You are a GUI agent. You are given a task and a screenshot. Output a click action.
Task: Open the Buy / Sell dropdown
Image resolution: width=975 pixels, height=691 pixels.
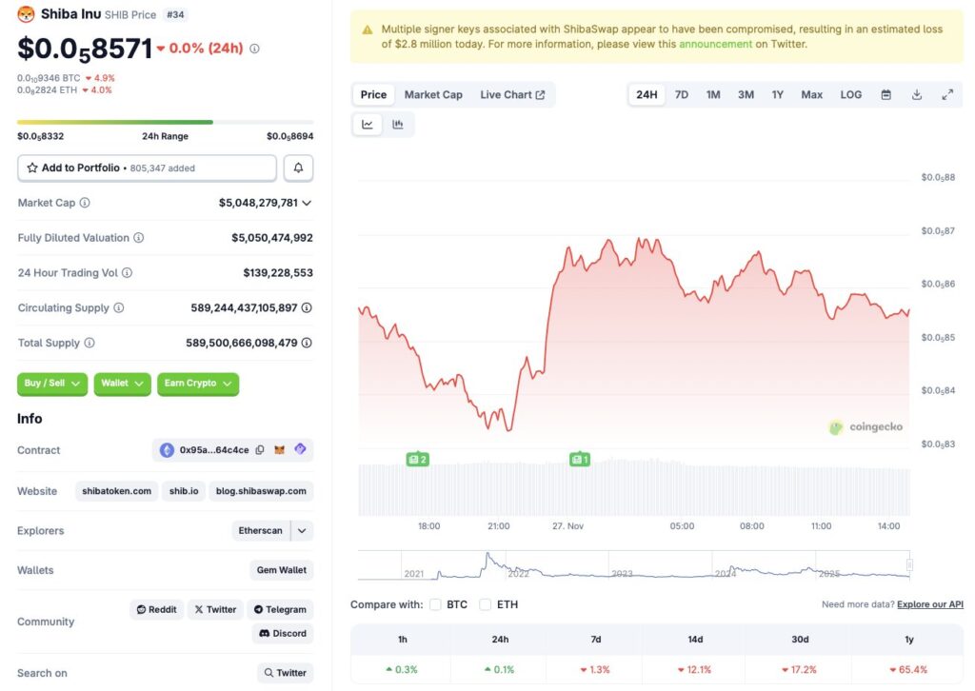pos(52,384)
